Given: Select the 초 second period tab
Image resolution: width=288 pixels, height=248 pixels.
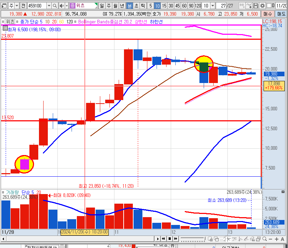Looking at the screenshot, I should tap(136, 6).
